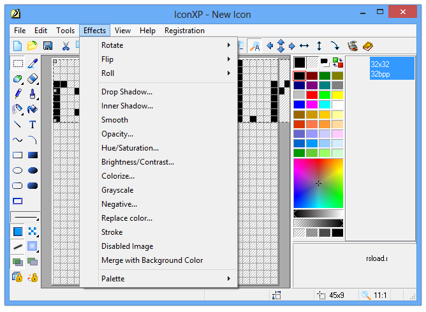Screen dimensions: 426x312
Task: Open the Registration menu
Action: click(x=184, y=31)
